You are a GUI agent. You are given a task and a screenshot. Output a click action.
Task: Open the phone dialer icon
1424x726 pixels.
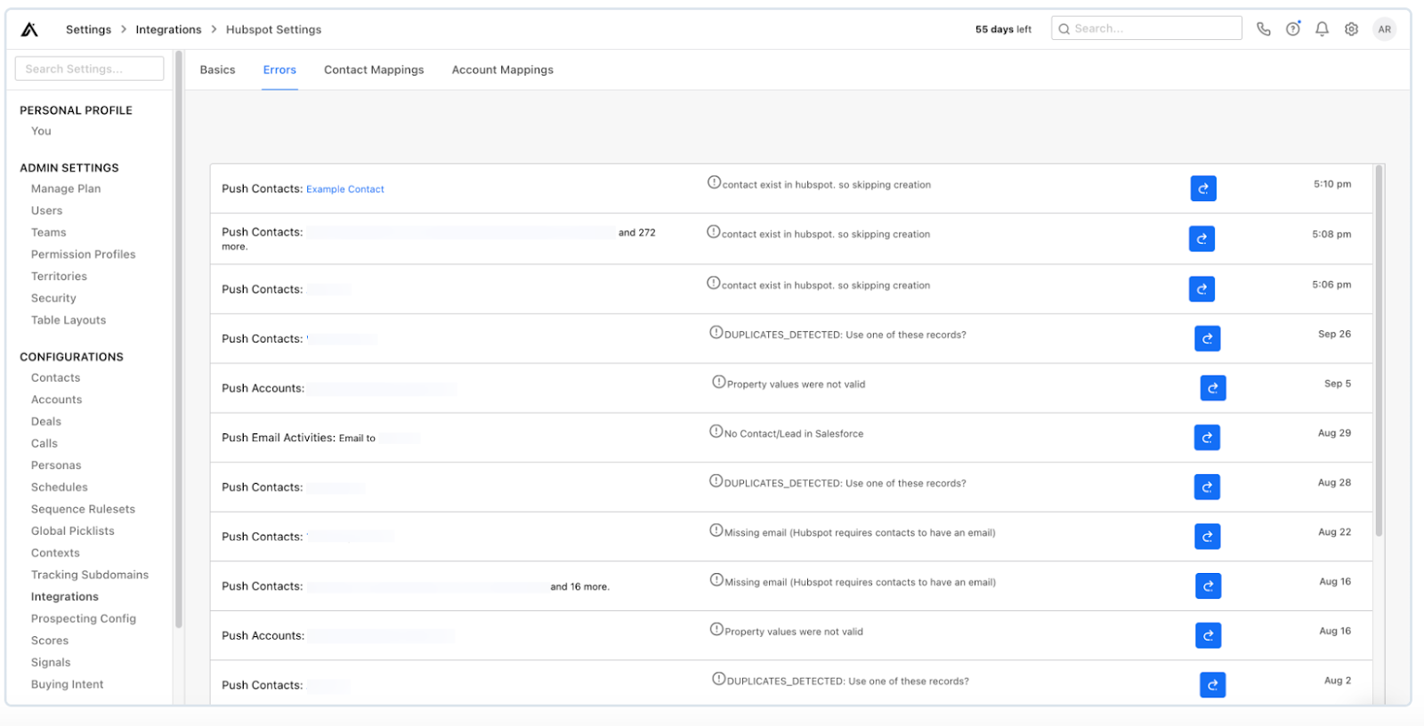click(x=1263, y=28)
